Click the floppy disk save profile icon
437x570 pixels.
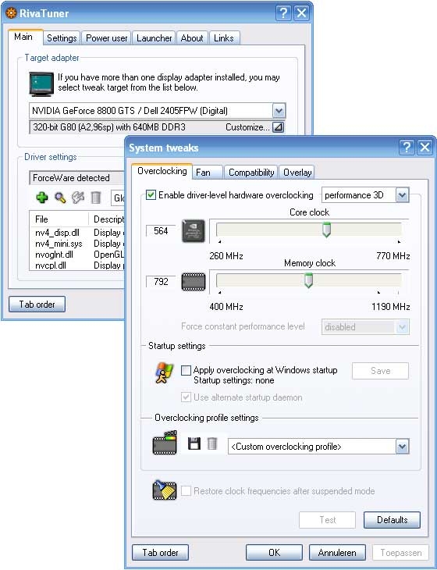[194, 444]
